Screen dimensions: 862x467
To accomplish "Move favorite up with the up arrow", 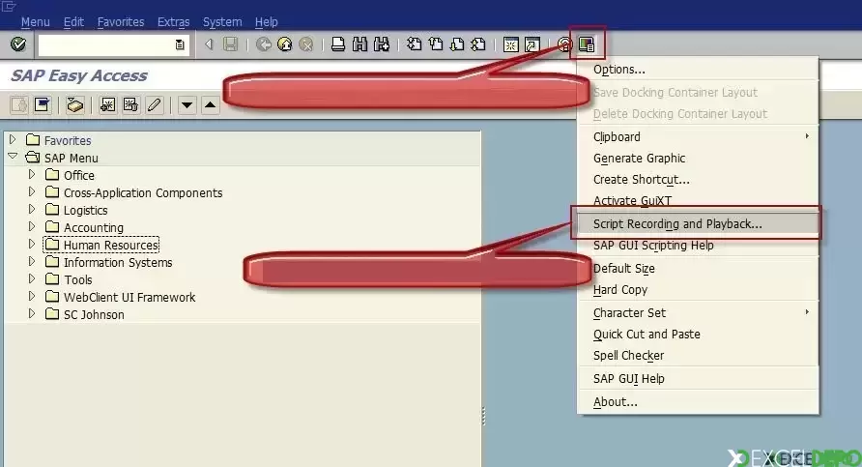I will click(211, 104).
